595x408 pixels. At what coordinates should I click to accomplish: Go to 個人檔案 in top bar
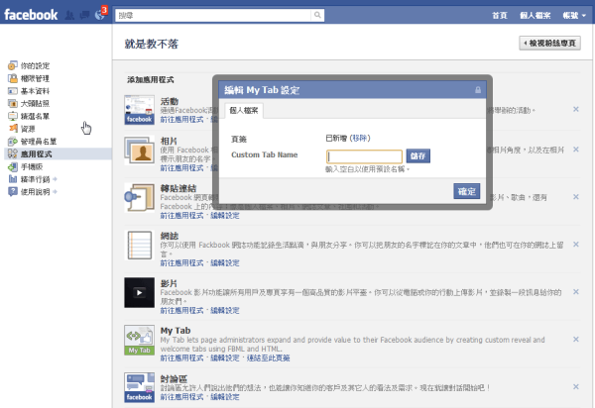535,15
